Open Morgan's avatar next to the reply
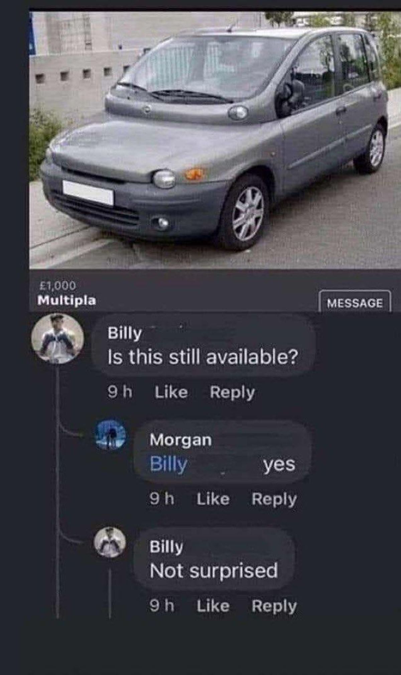 tap(111, 435)
